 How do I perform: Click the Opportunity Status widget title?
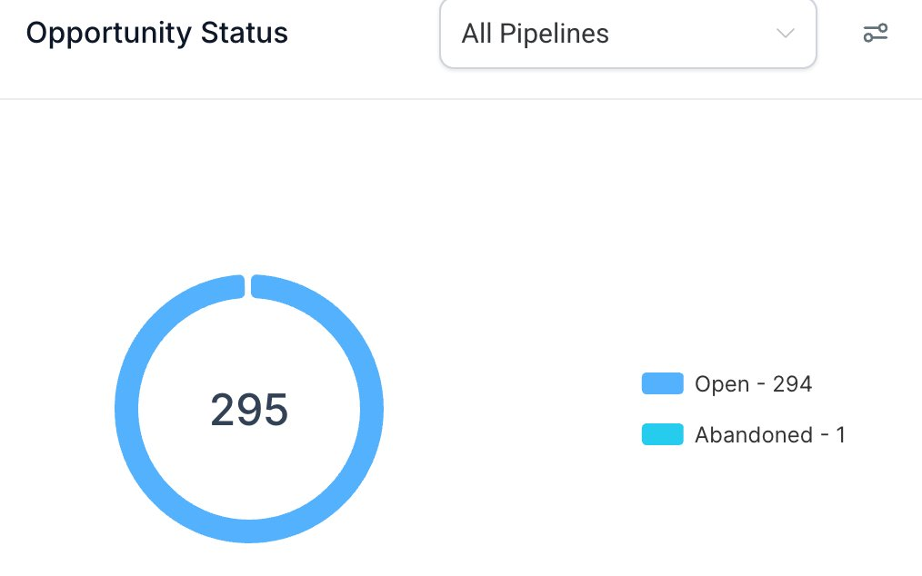[x=157, y=33]
